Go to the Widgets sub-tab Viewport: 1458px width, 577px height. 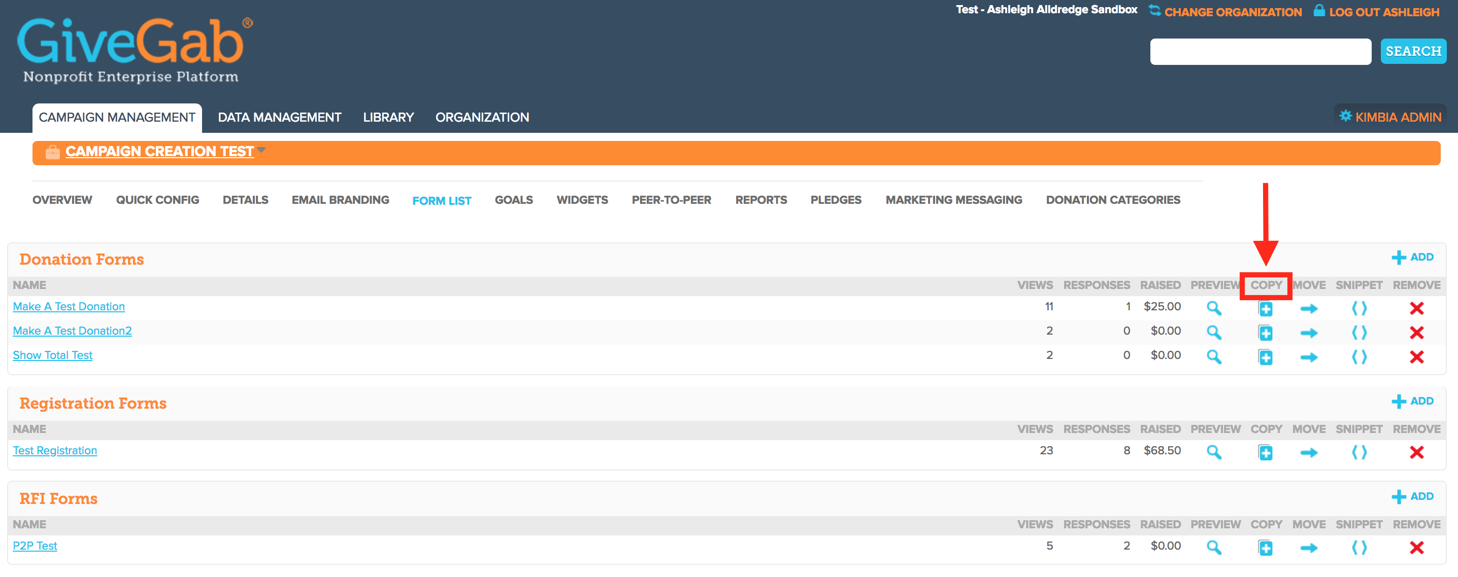point(582,200)
